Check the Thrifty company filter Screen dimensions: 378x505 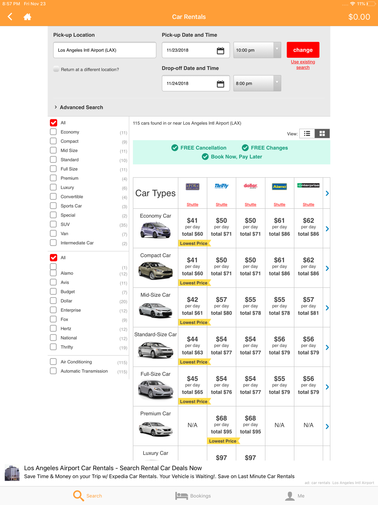click(53, 347)
